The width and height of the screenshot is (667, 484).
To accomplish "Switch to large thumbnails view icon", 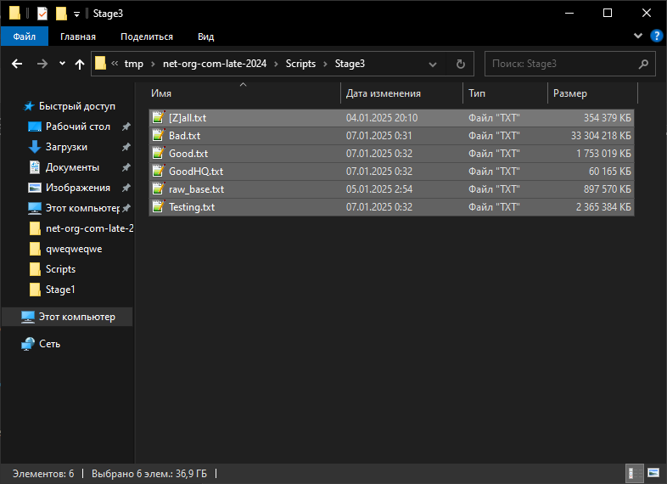I will [x=653, y=472].
